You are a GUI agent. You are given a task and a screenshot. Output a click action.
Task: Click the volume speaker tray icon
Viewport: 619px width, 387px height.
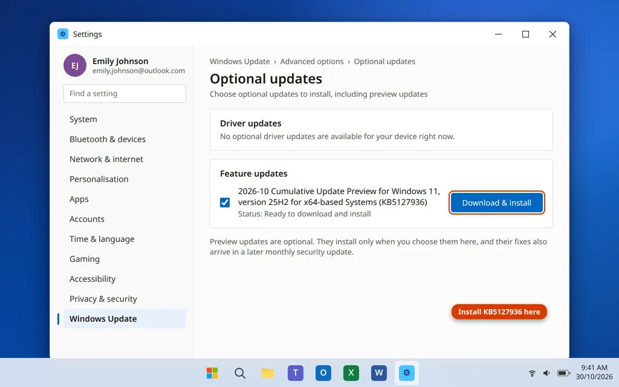point(546,372)
